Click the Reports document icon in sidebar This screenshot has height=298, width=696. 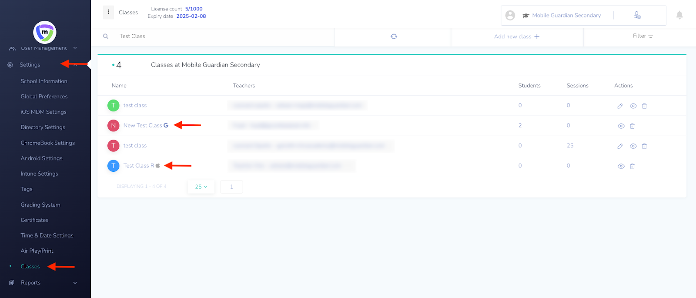(x=12, y=283)
